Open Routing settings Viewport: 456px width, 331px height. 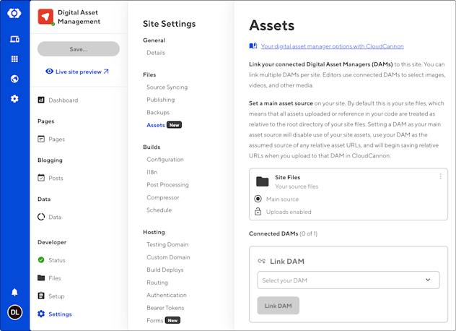point(157,283)
